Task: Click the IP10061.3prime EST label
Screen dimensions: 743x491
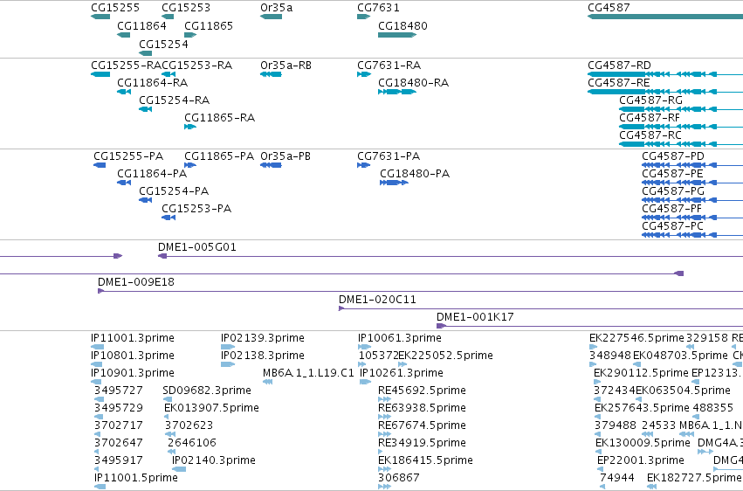Action: point(400,338)
